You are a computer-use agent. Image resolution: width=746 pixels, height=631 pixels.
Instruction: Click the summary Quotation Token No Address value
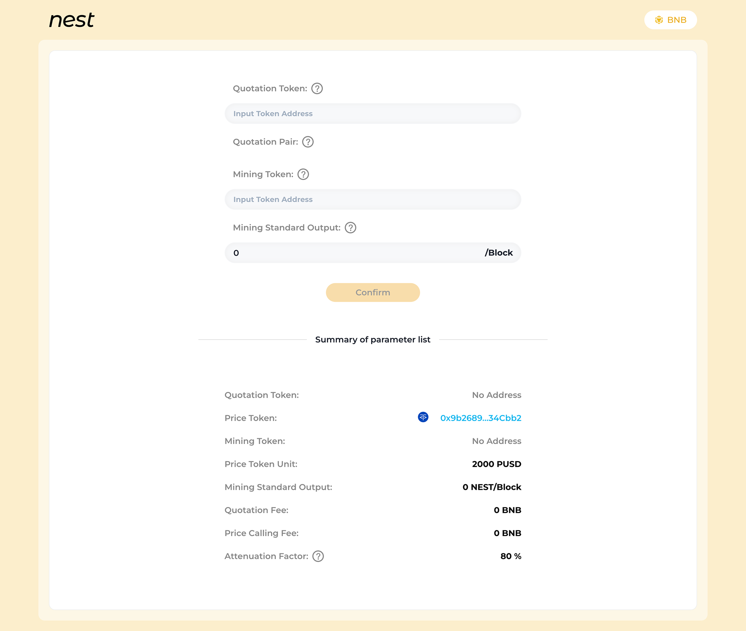(497, 395)
